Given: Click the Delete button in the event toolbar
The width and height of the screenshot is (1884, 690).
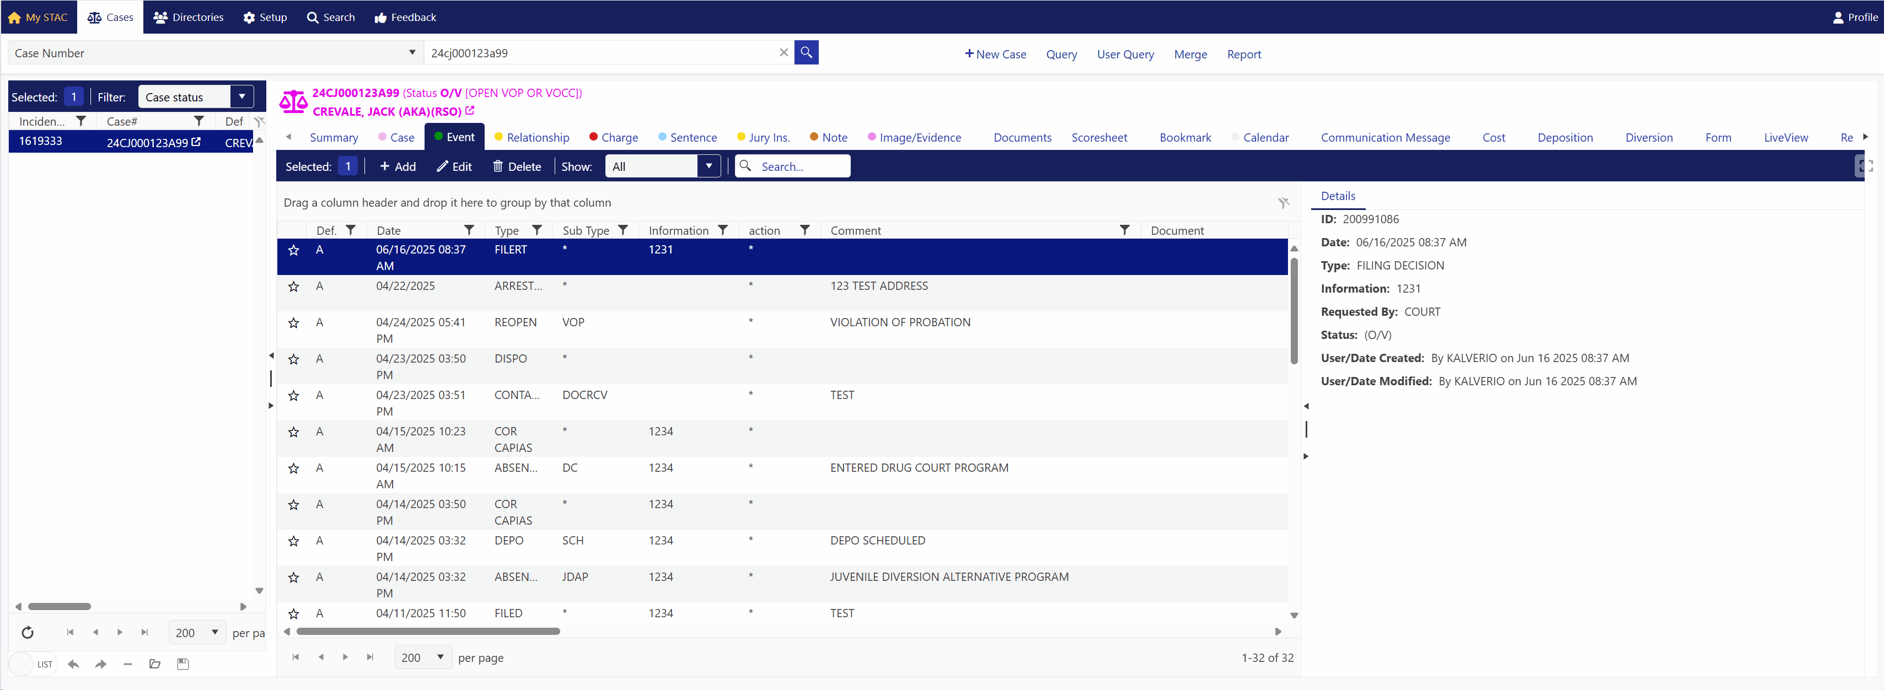Looking at the screenshot, I should point(517,166).
